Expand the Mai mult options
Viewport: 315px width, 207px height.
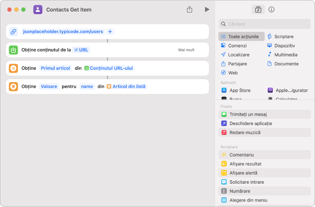(x=186, y=50)
